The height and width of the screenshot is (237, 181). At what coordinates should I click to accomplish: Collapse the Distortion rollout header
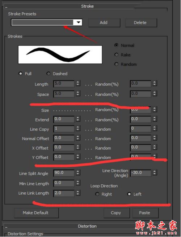coord(87,226)
